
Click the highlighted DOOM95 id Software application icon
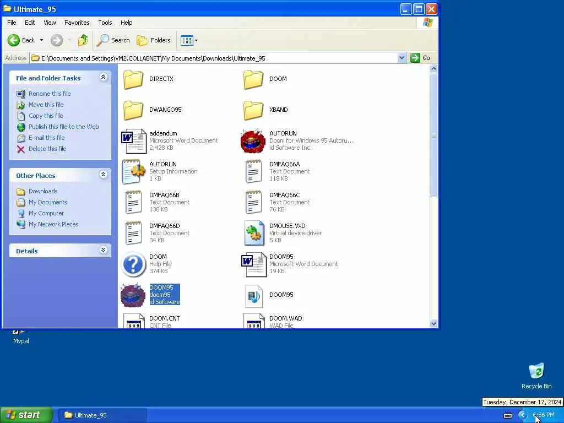133,295
